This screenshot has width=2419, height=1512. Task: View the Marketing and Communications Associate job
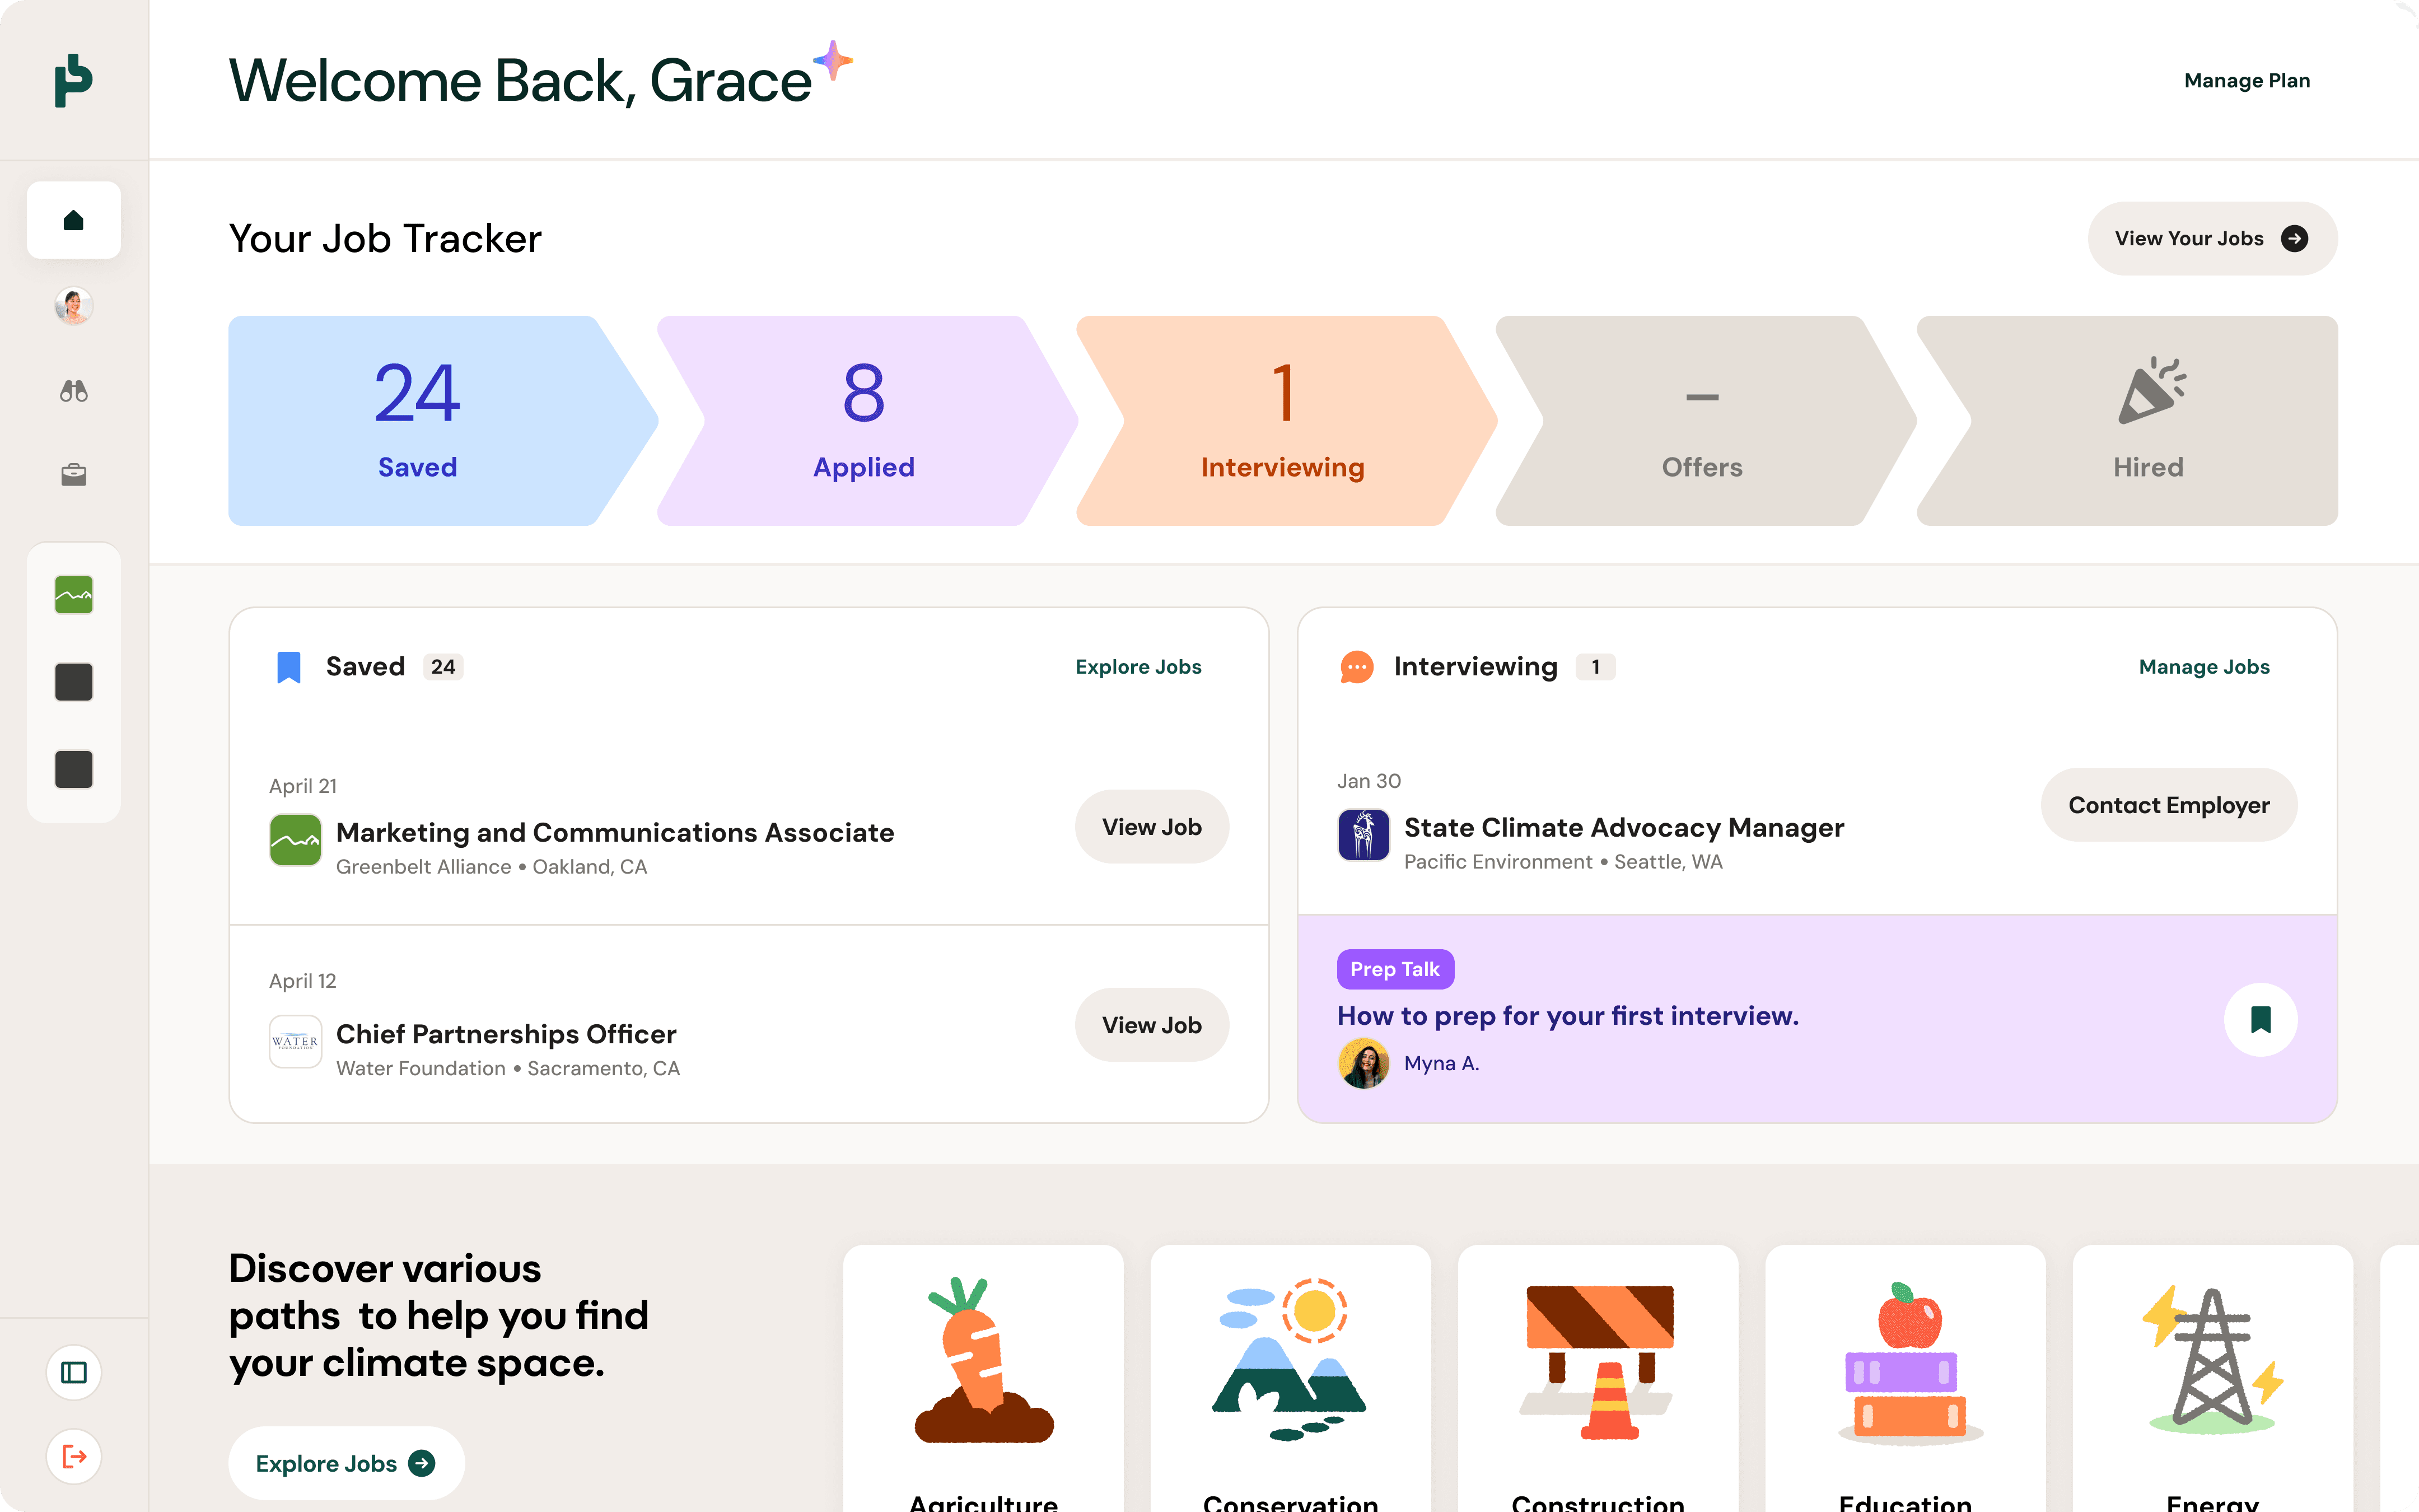1151,827
